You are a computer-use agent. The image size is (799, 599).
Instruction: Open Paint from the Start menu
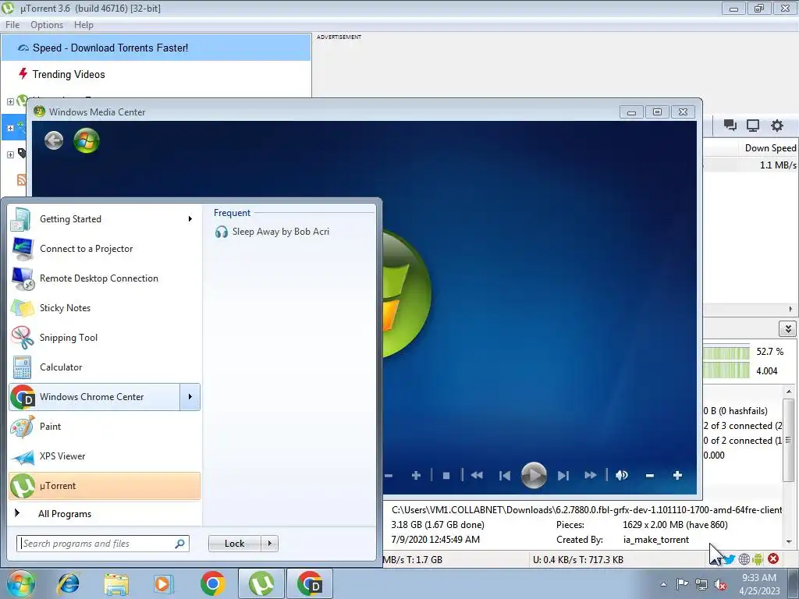pyautogui.click(x=105, y=427)
